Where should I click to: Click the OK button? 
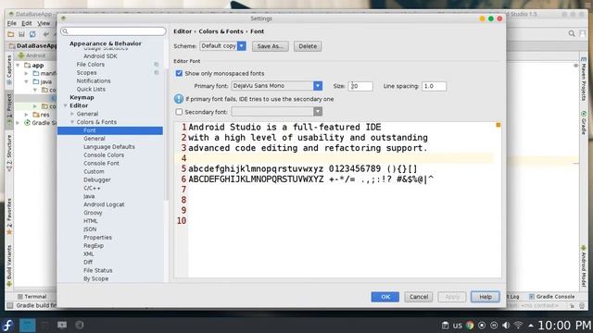tap(385, 297)
